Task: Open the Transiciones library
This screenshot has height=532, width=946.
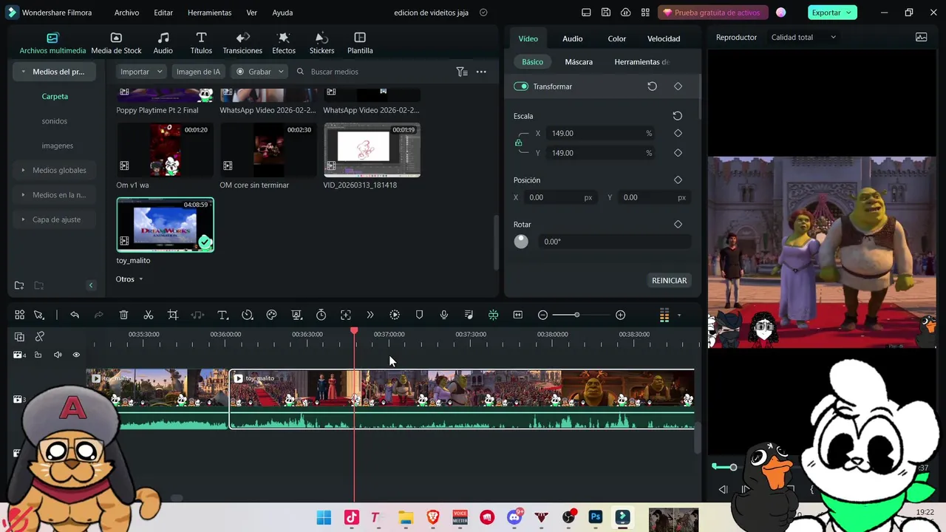Action: 242,44
